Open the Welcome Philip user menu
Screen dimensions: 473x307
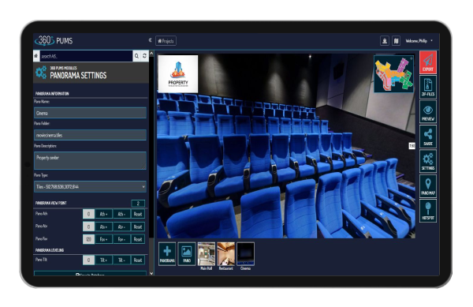click(419, 41)
